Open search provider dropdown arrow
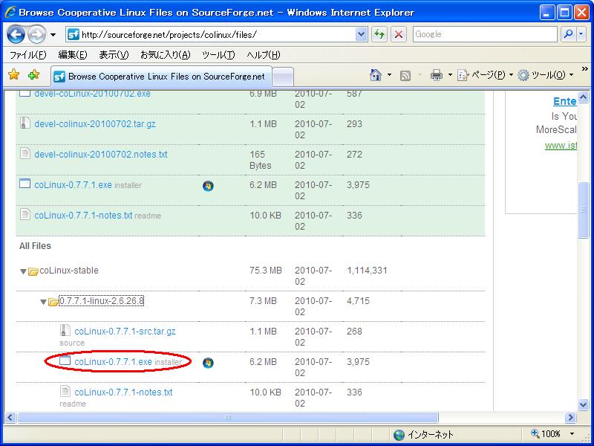The height and width of the screenshot is (446, 594). click(581, 34)
